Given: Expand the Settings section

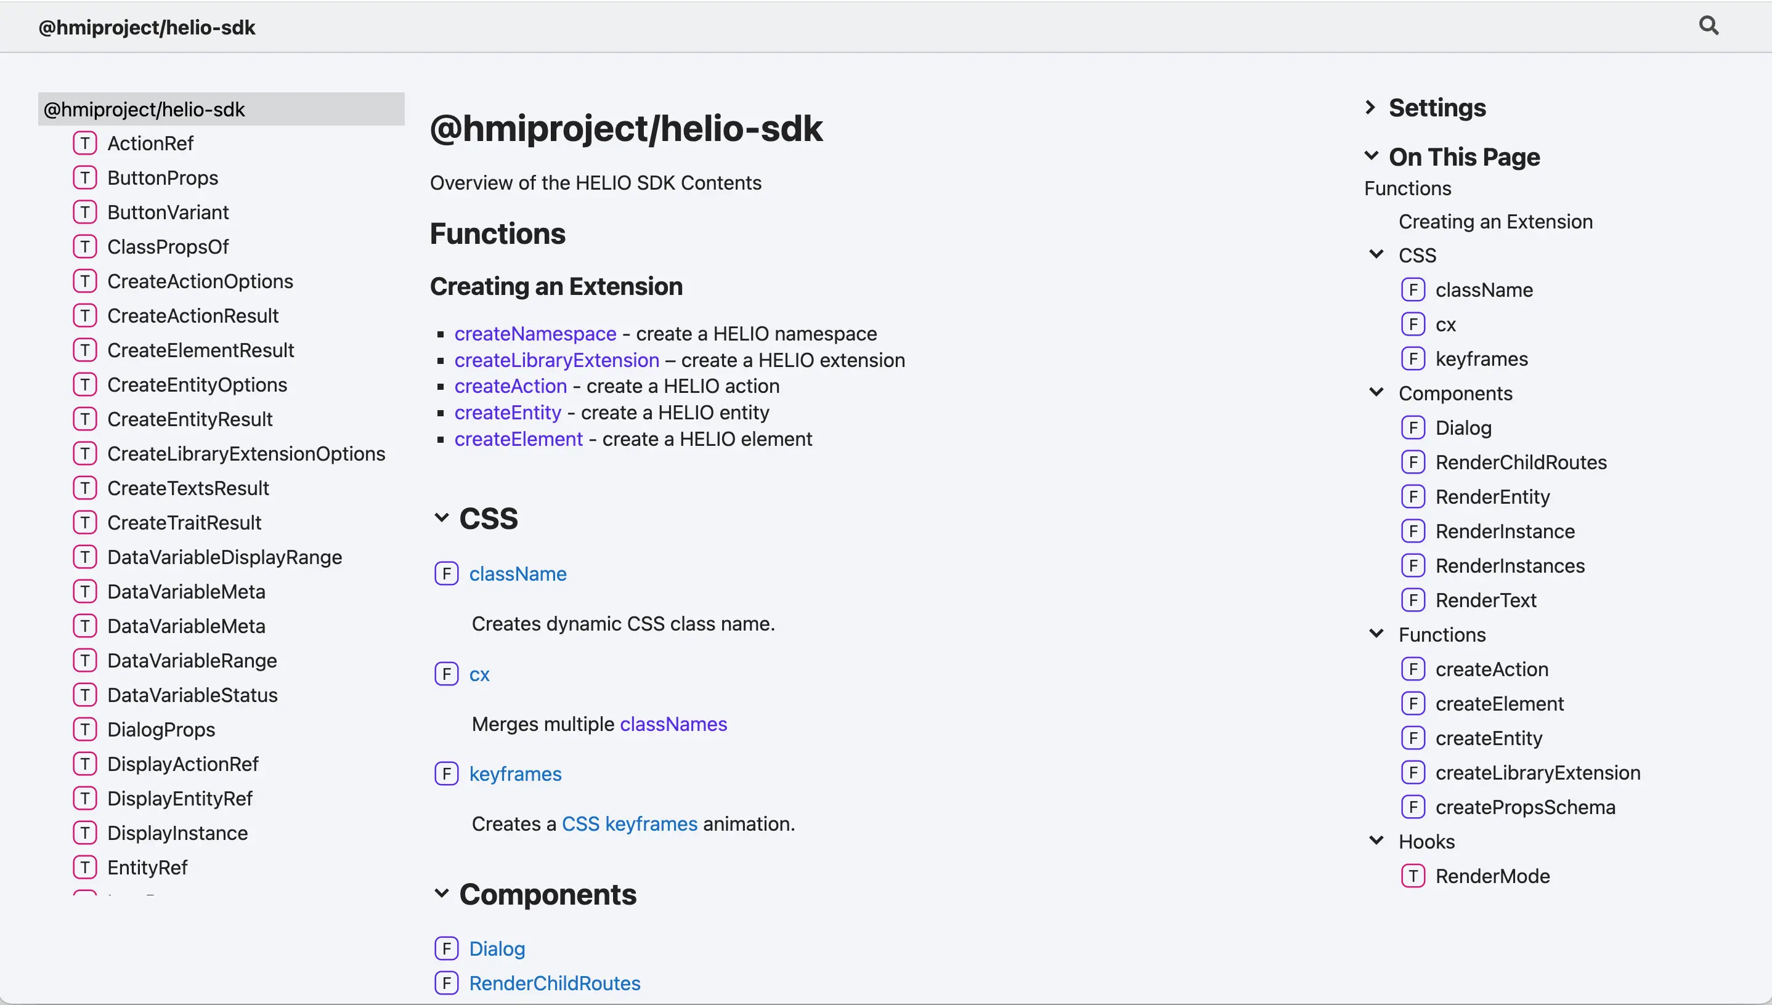Looking at the screenshot, I should coord(1372,108).
